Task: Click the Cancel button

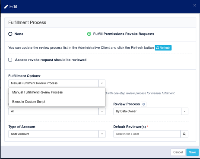Action: tap(178, 152)
